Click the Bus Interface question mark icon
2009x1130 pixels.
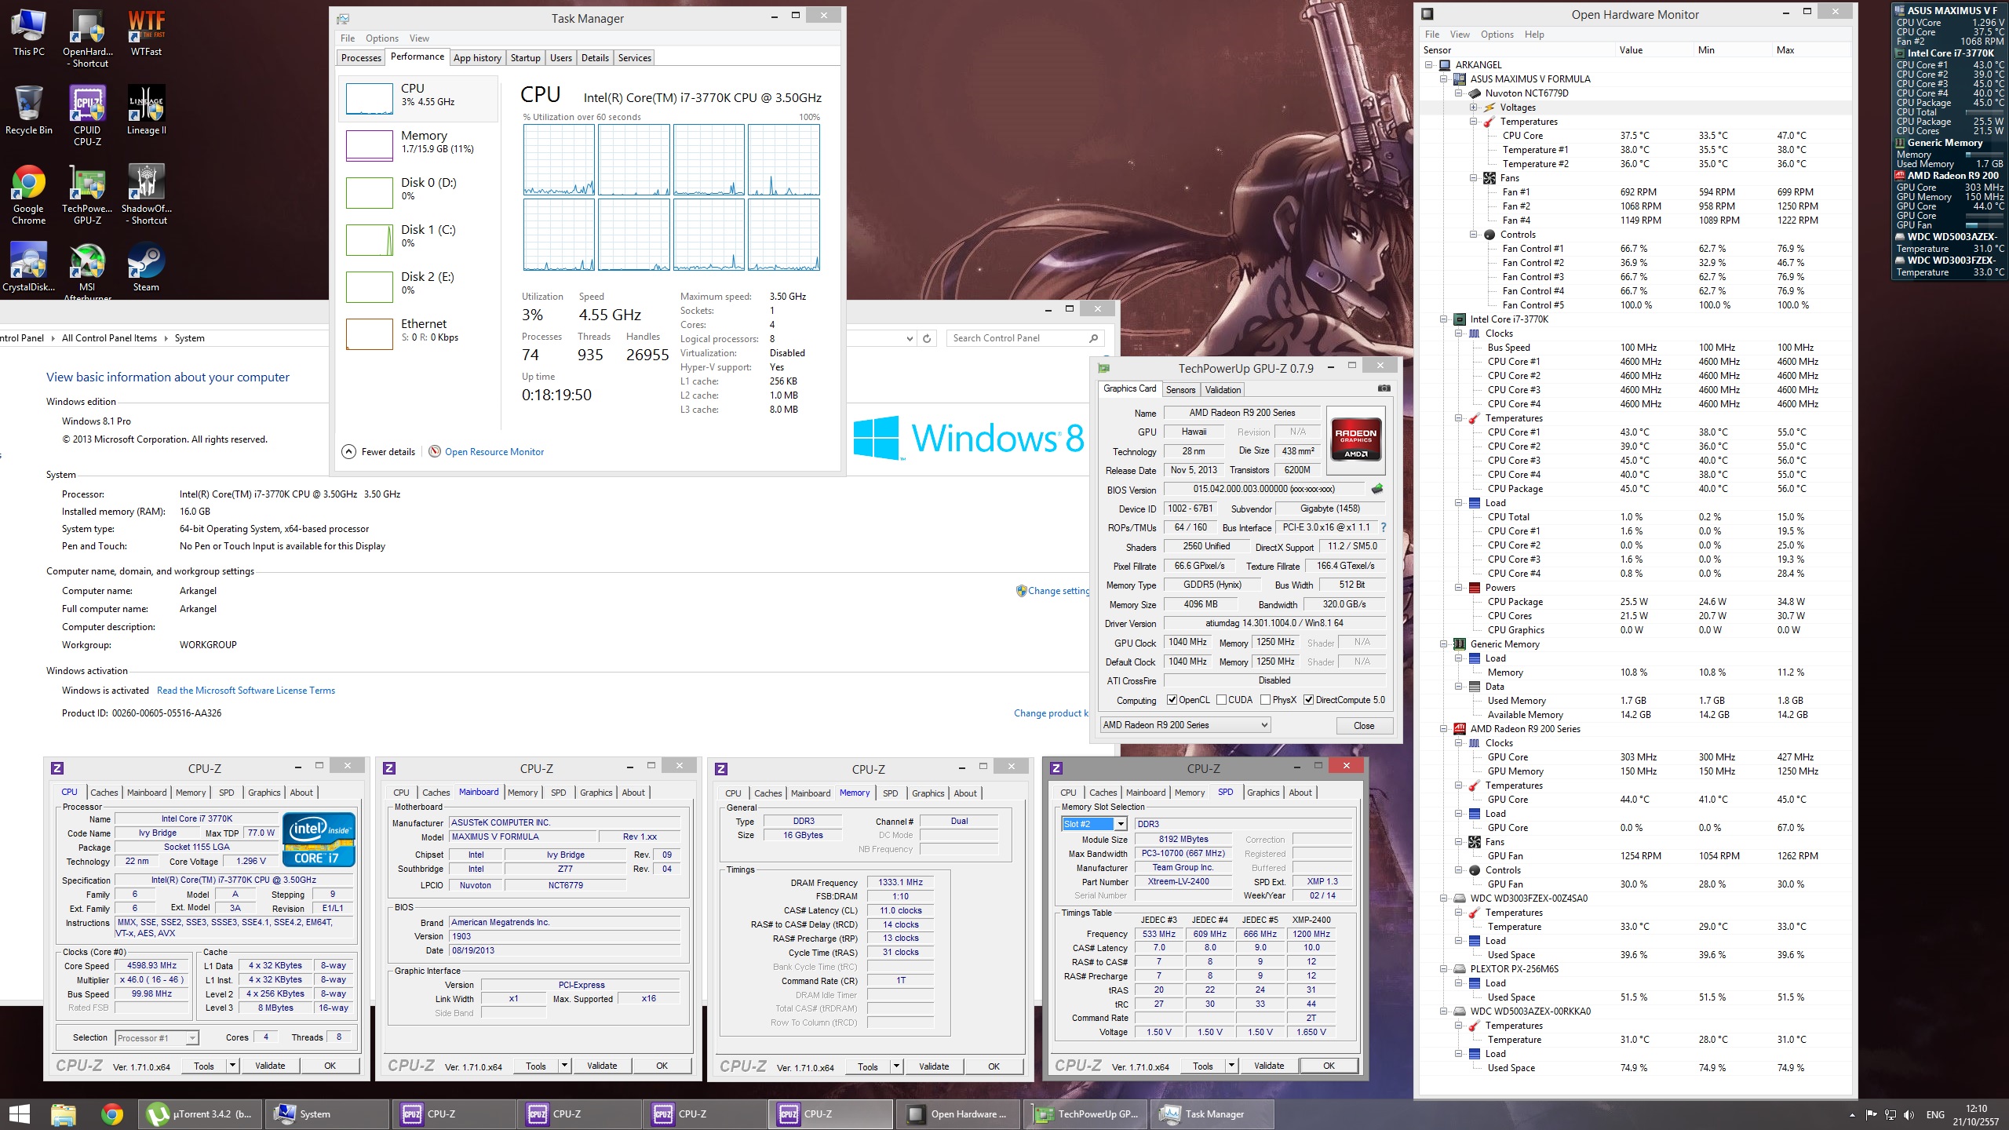pos(1384,527)
